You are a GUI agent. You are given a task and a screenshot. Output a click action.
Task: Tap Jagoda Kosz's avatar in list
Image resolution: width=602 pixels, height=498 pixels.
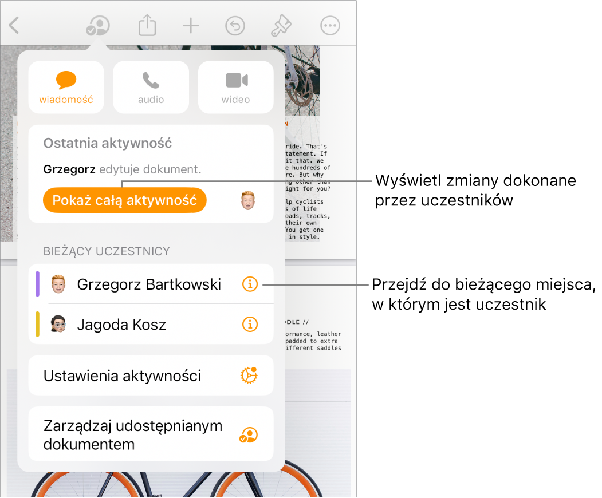(x=58, y=324)
